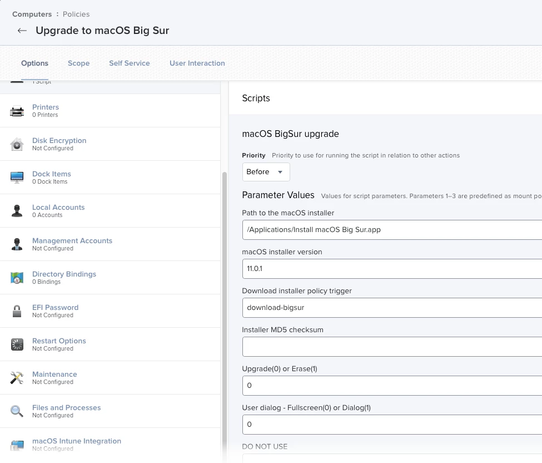Open the Dock Items payload label
Image resolution: width=542 pixels, height=463 pixels.
(52, 174)
